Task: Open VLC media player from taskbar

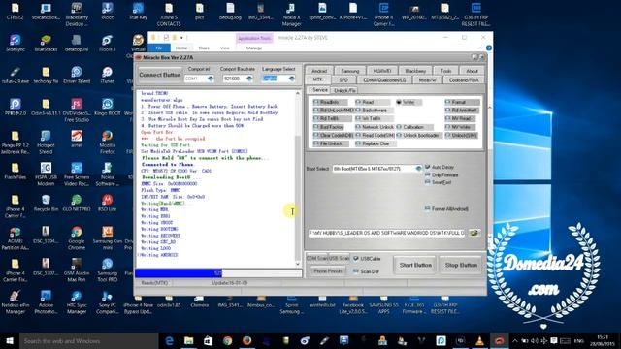Action: tap(479, 340)
